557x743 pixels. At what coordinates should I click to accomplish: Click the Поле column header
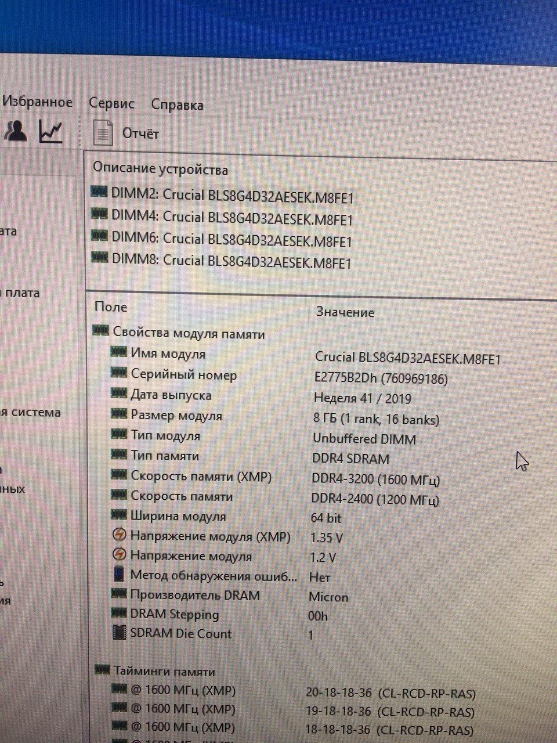click(111, 307)
